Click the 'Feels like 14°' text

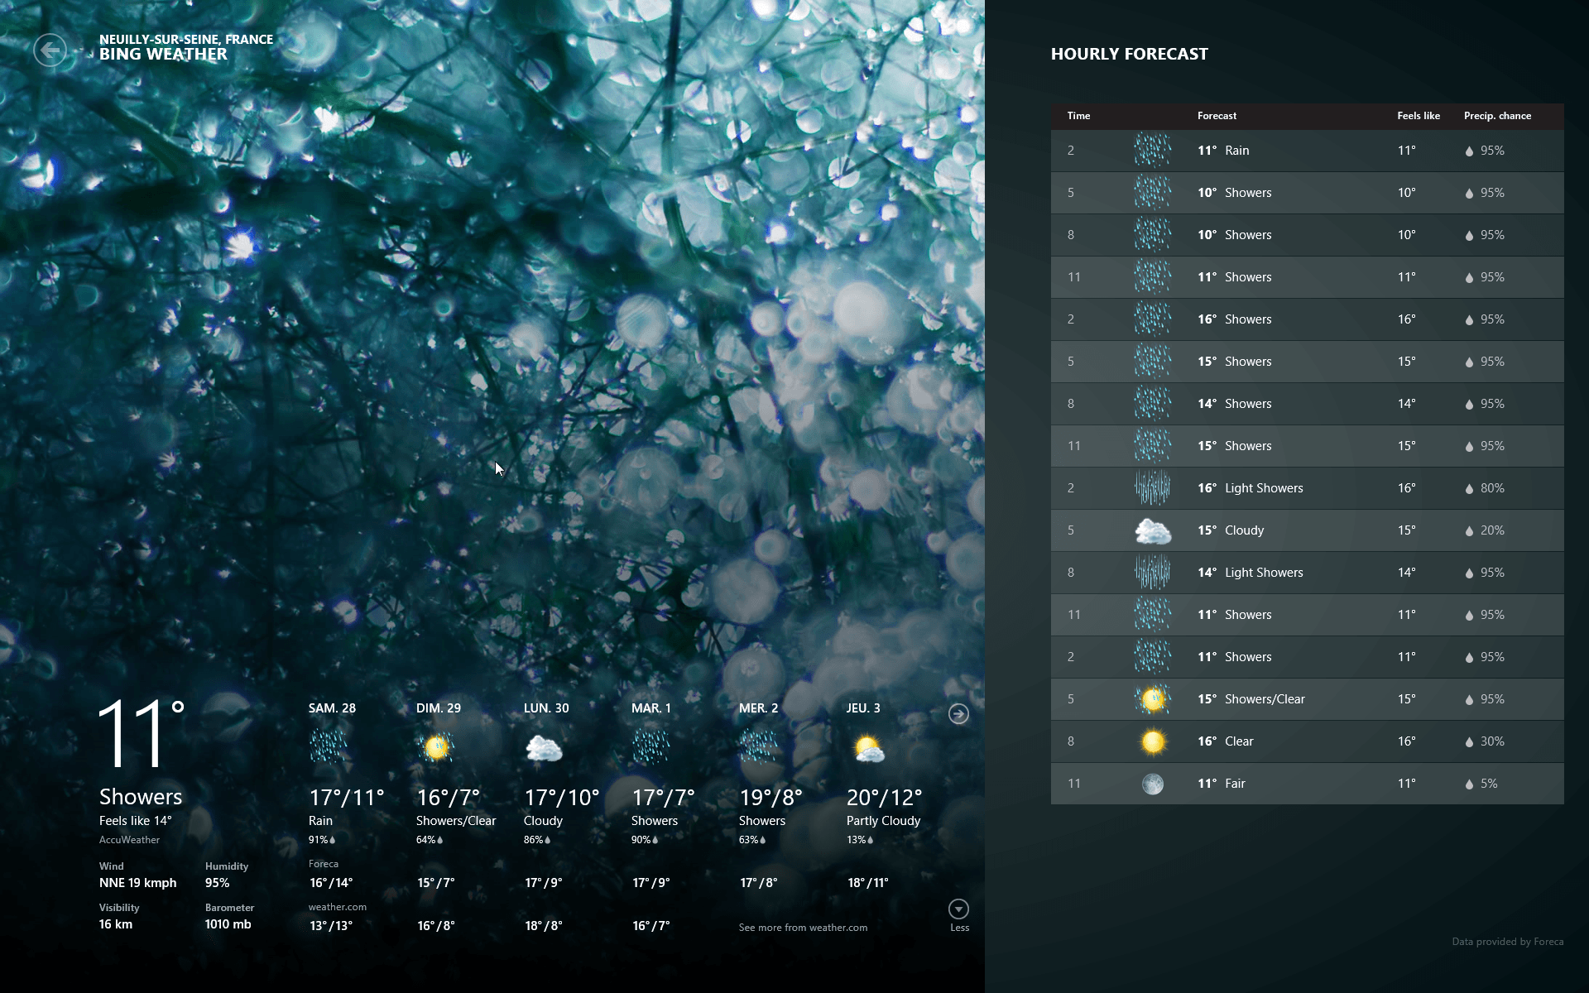coord(136,821)
